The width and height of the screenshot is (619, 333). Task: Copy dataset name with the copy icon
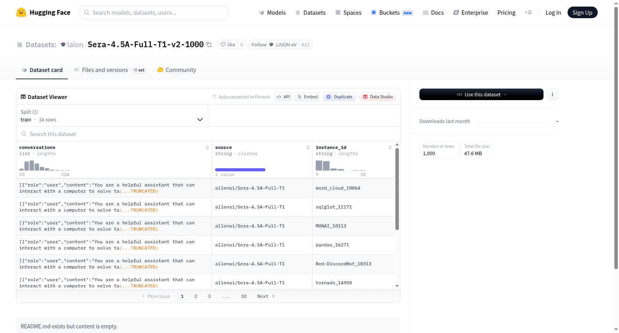point(209,44)
